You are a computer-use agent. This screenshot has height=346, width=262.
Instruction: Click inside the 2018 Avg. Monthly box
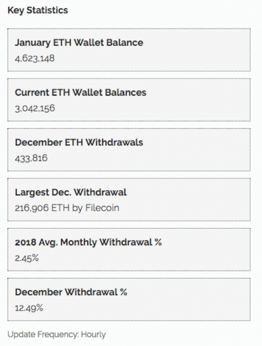point(129,250)
